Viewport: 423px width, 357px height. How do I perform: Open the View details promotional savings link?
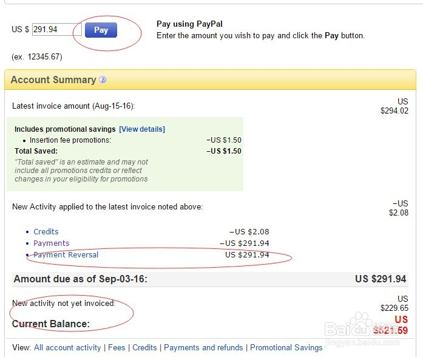pyautogui.click(x=142, y=129)
